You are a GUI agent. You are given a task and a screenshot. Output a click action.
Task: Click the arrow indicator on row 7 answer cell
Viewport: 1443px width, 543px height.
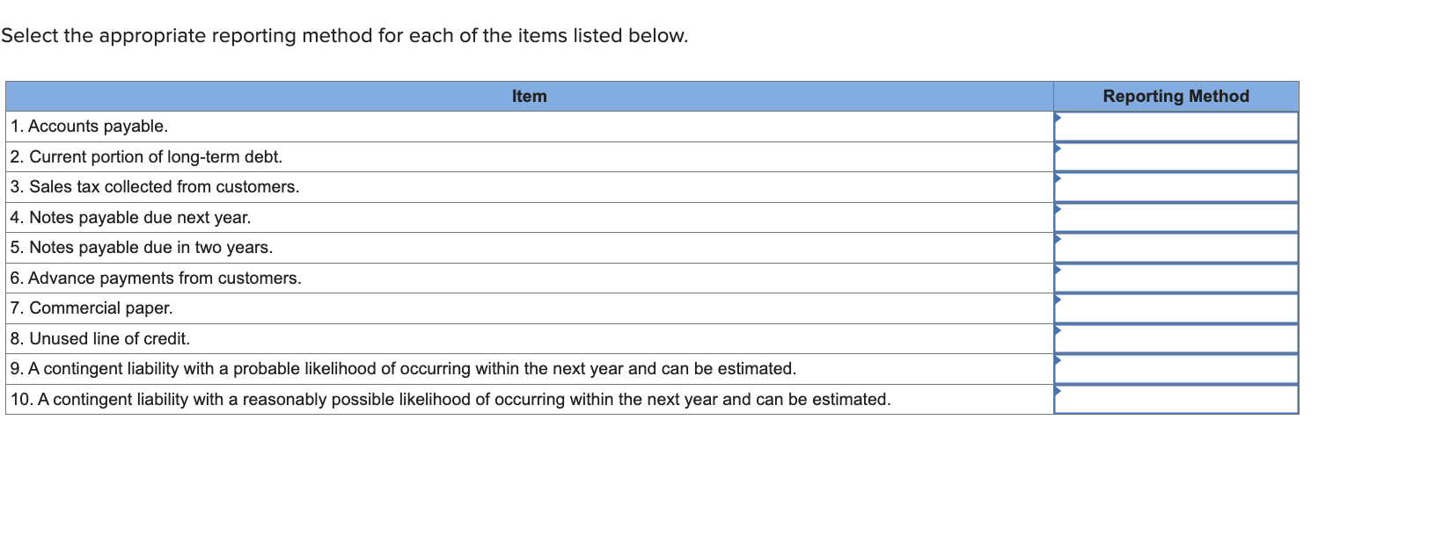pos(1058,299)
